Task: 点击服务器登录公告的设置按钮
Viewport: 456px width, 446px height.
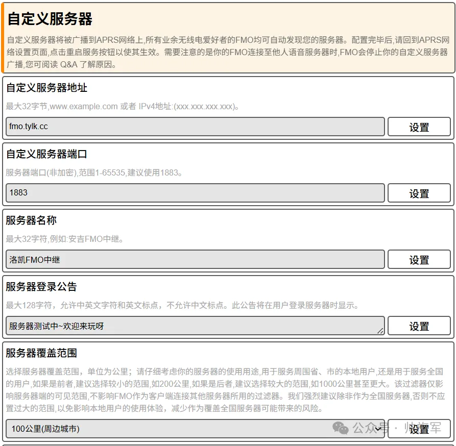Action: pyautogui.click(x=419, y=326)
